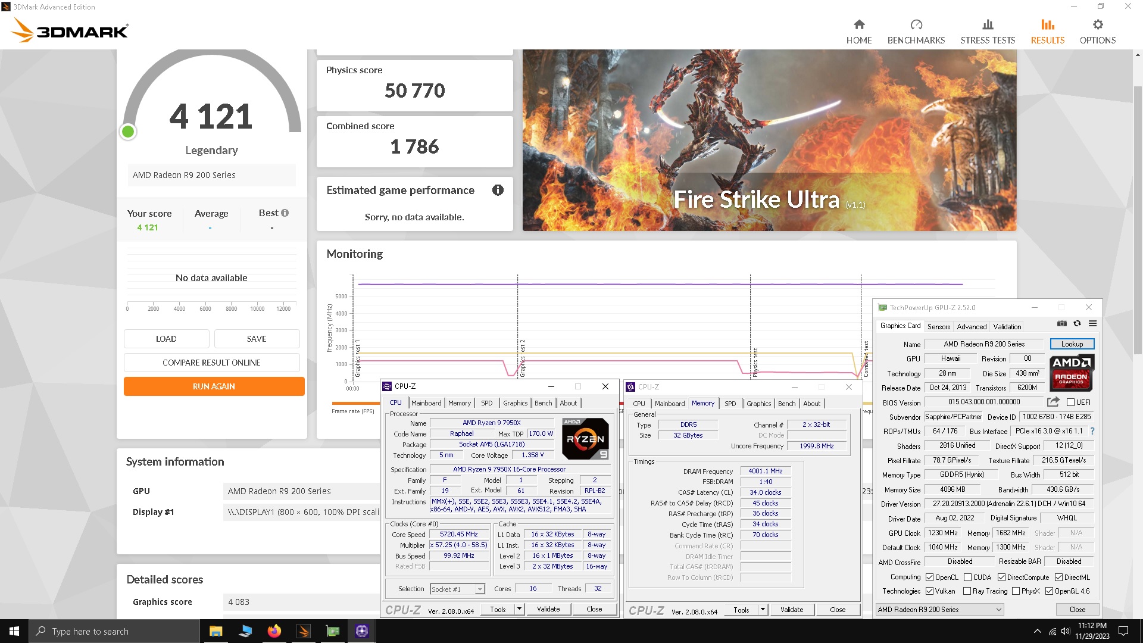Image resolution: width=1143 pixels, height=643 pixels.
Task: Toggle Ray Tracing checkbox
Action: point(967,591)
